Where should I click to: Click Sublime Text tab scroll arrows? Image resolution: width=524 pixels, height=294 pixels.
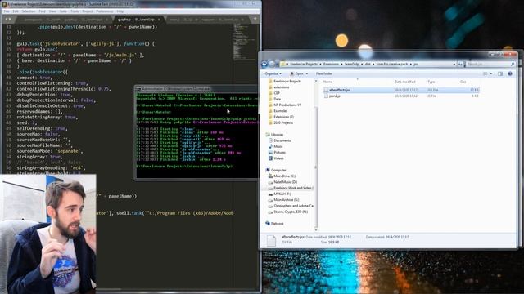coord(7,20)
